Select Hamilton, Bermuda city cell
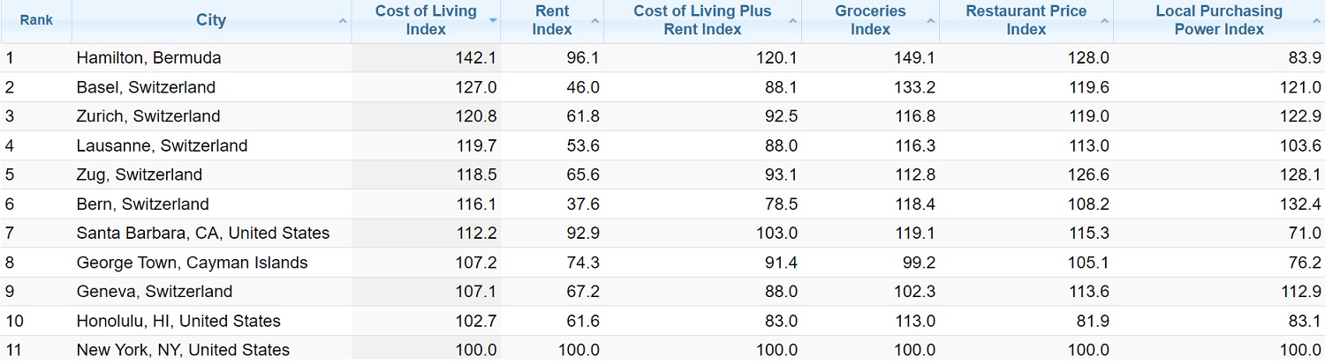The height and width of the screenshot is (364, 1325). pyautogui.click(x=148, y=58)
